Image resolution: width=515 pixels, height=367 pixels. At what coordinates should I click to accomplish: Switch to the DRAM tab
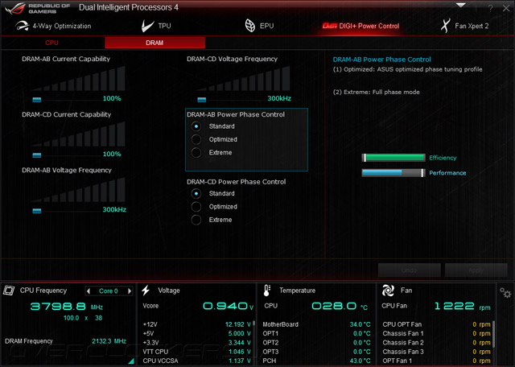coord(154,43)
